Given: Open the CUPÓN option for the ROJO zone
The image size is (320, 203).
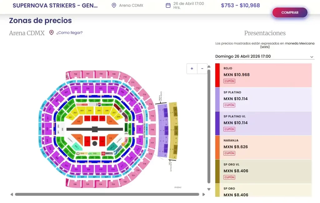Looking at the screenshot, I should click(x=229, y=81).
